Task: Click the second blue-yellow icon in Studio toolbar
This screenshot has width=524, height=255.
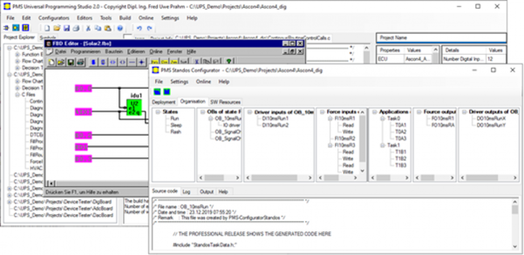Action: [16, 28]
